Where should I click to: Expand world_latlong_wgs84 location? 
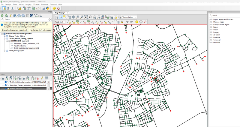coord(4,51)
